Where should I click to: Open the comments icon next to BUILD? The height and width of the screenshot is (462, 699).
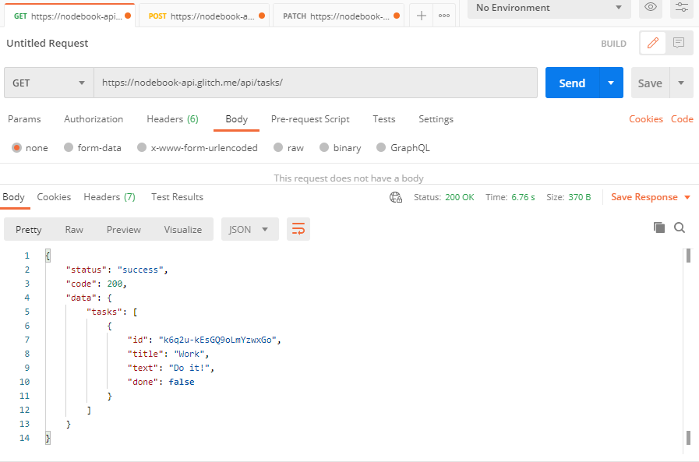[680, 43]
